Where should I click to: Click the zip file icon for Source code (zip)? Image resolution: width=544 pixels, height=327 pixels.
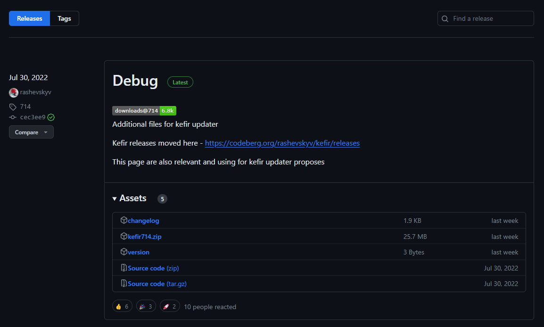coord(124,268)
